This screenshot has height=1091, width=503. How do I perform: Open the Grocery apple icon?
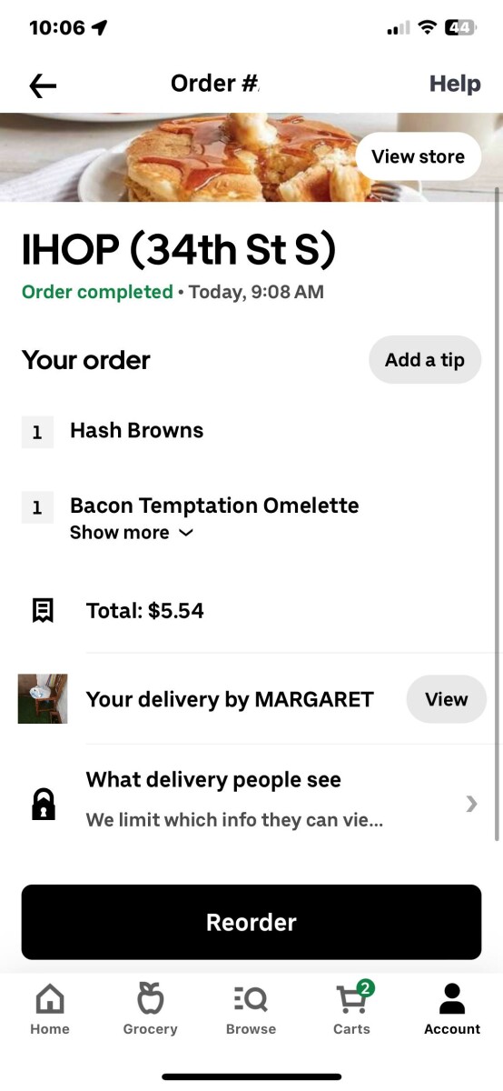150,998
